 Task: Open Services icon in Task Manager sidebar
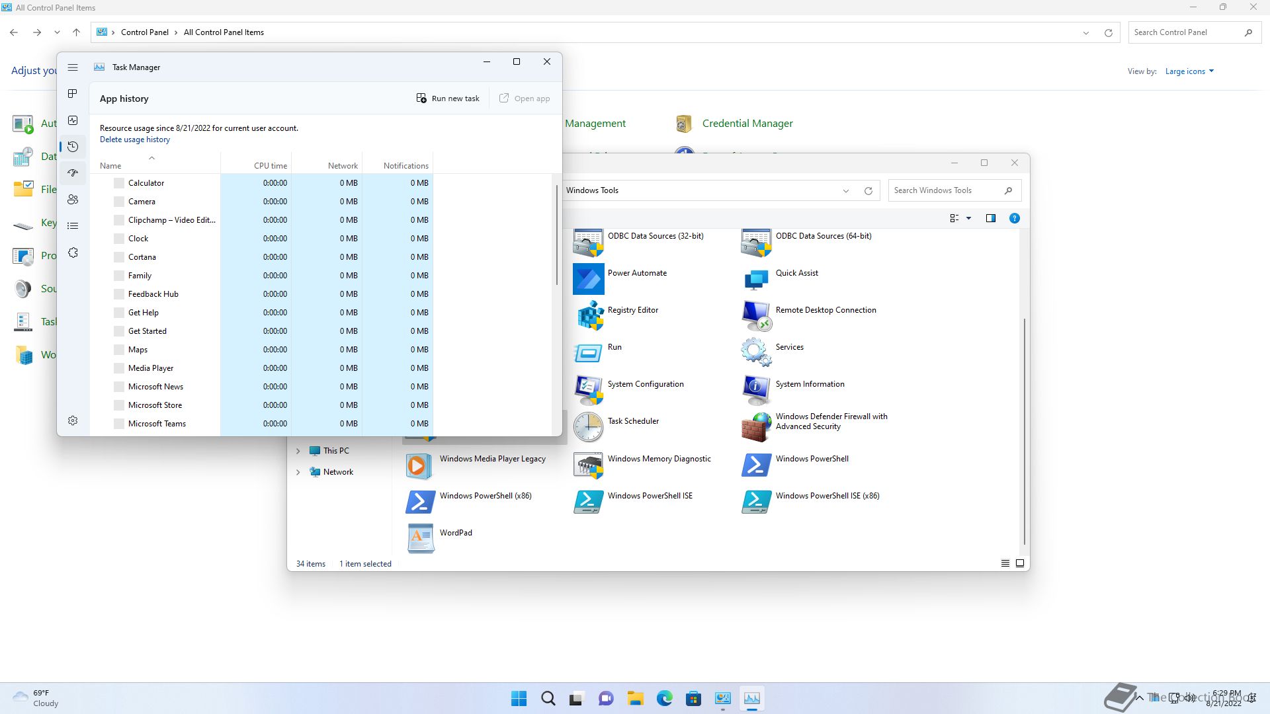(x=73, y=253)
